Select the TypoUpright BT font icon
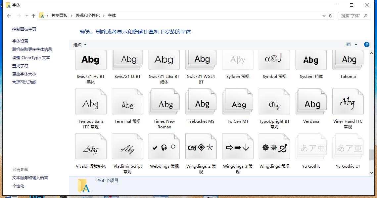Viewport: 377px width, 198px height. pyautogui.click(x=274, y=102)
